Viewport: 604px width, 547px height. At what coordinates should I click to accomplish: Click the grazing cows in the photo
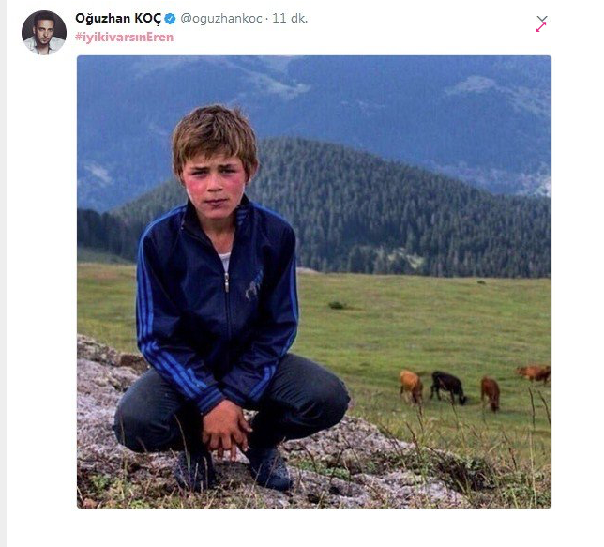click(x=475, y=387)
